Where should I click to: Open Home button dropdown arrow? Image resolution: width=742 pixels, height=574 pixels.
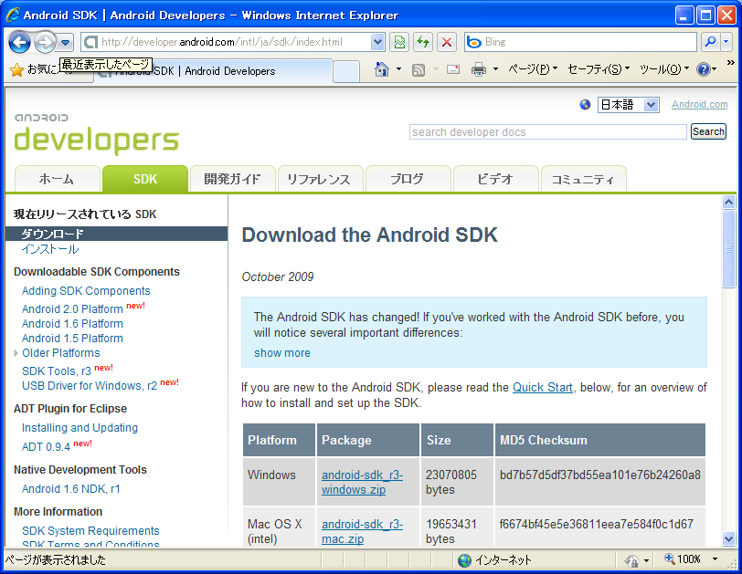click(398, 70)
